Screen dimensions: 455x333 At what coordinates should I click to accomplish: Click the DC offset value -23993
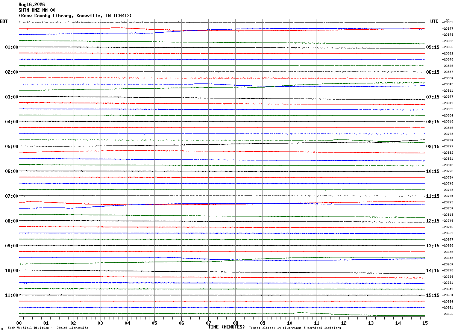coord(448,41)
